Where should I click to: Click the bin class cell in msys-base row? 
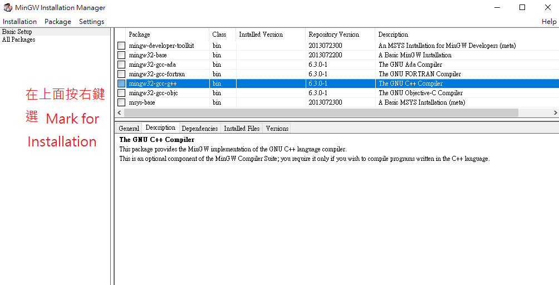217,102
